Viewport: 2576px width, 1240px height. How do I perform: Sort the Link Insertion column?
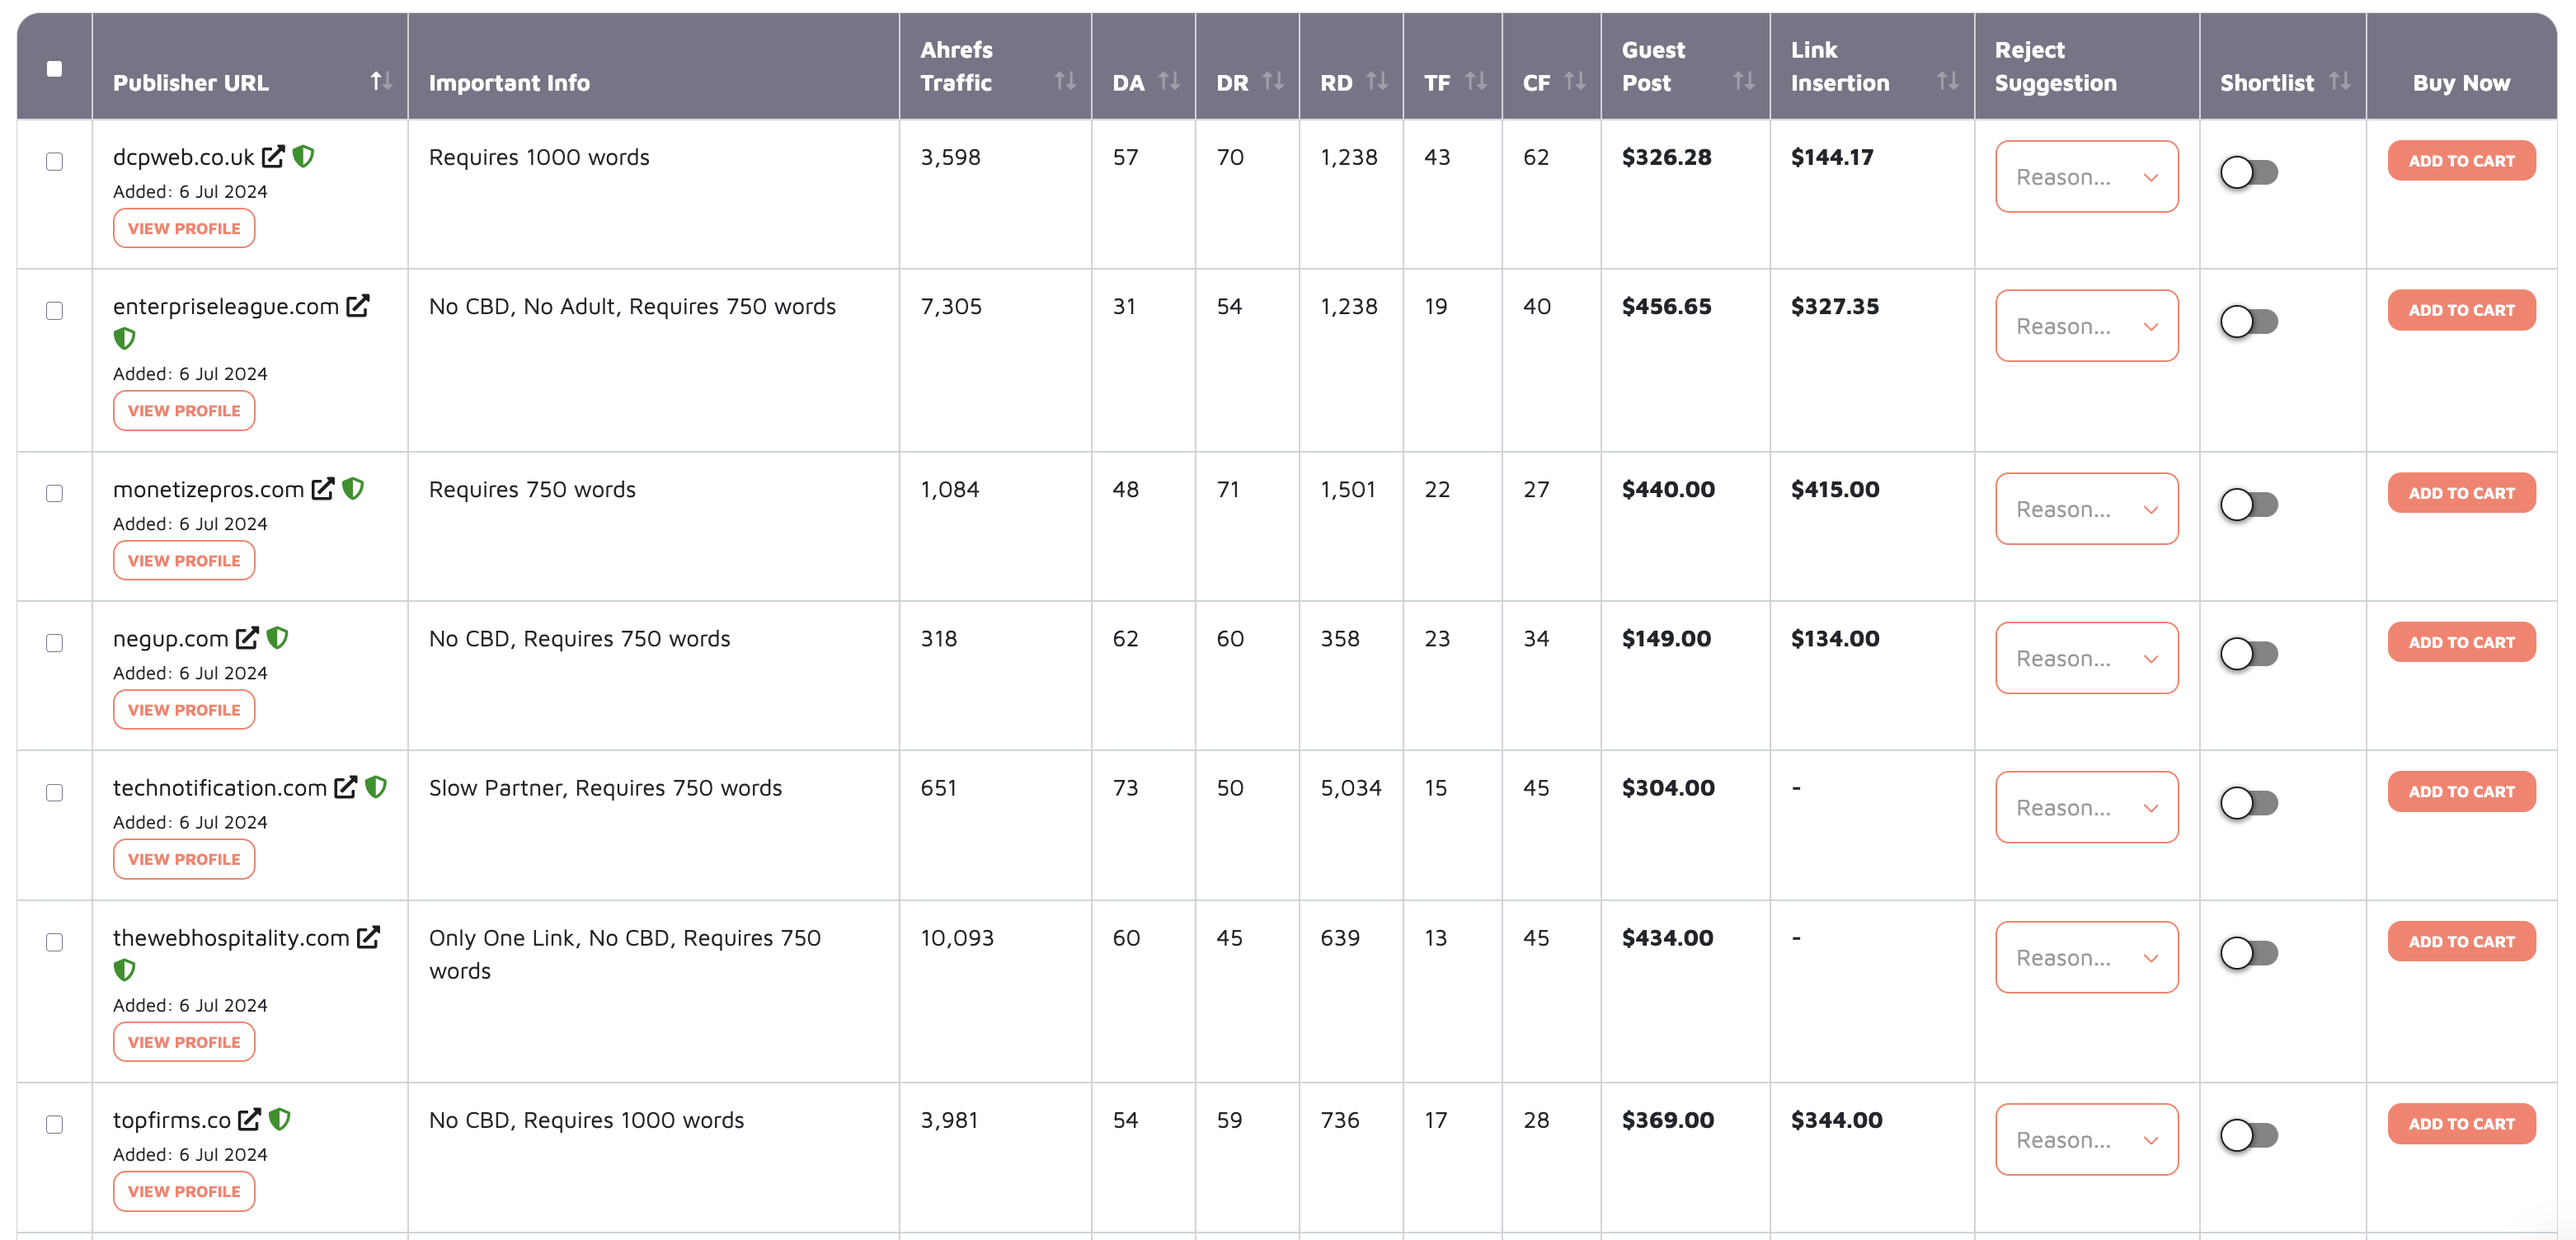pos(1946,83)
